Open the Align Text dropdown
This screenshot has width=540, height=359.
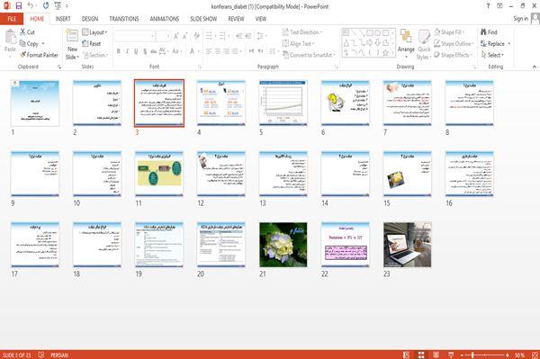click(x=298, y=44)
